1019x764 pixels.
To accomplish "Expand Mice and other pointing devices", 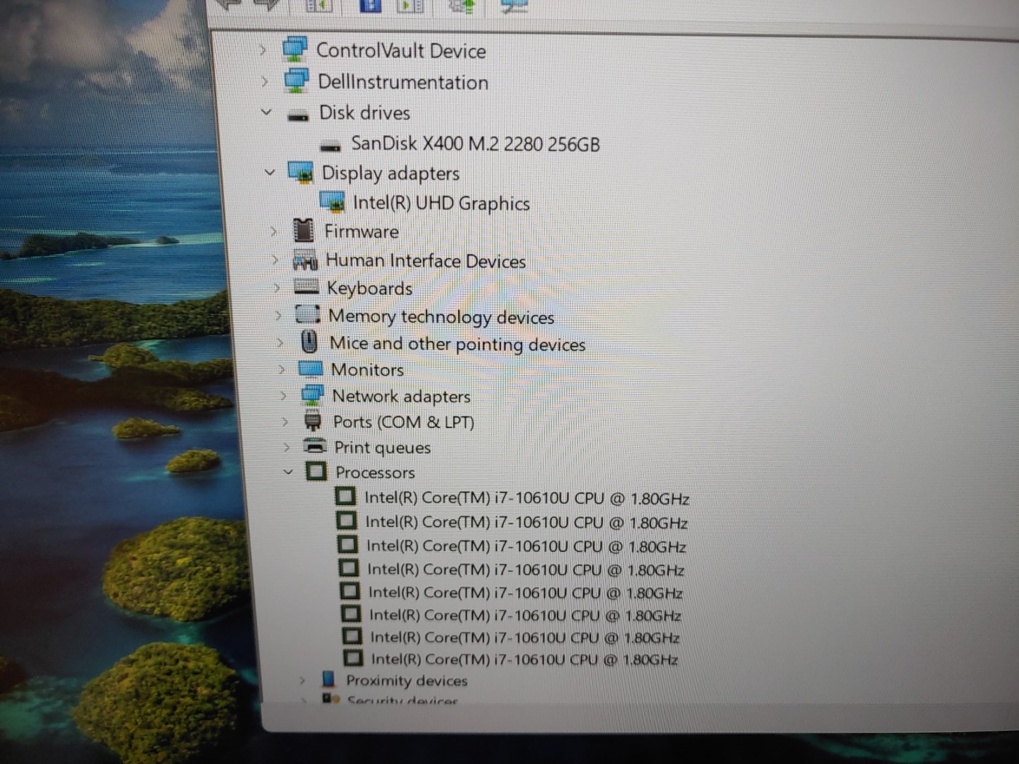I will pos(280,343).
